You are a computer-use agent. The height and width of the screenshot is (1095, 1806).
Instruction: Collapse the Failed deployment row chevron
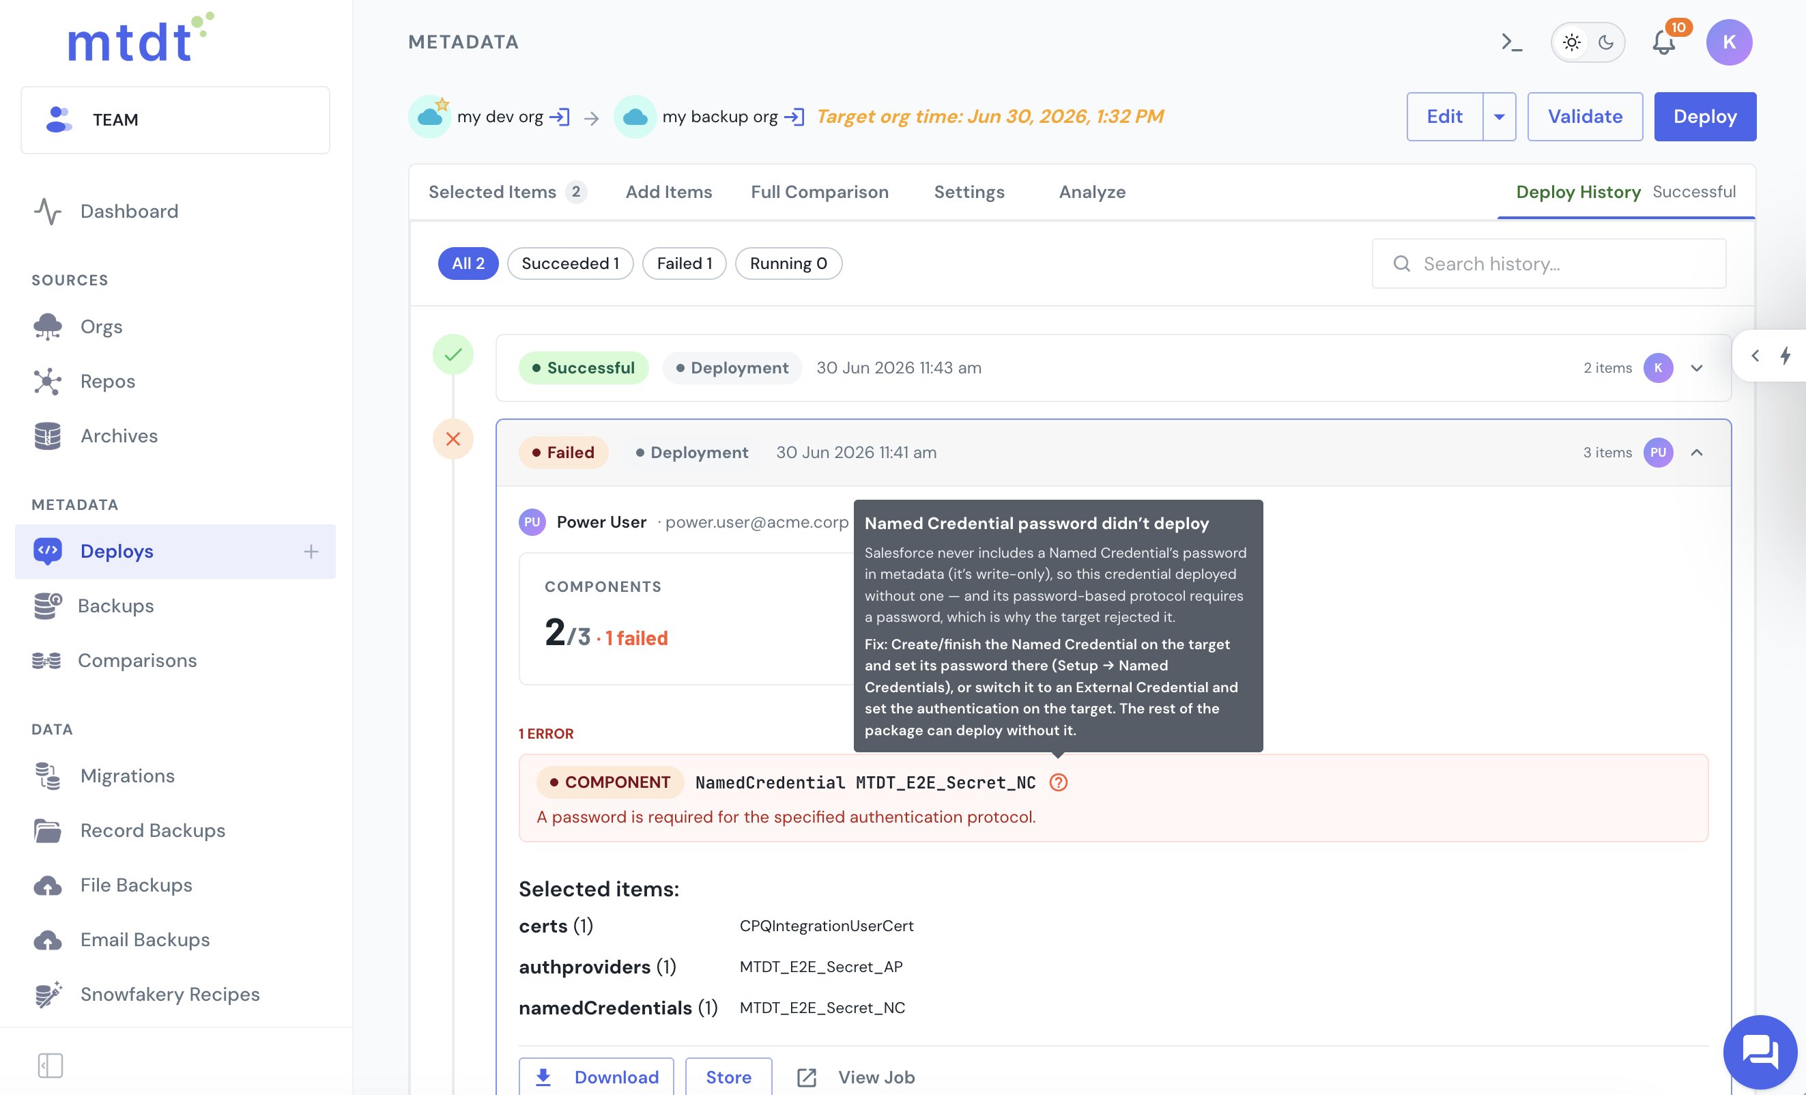(x=1696, y=452)
